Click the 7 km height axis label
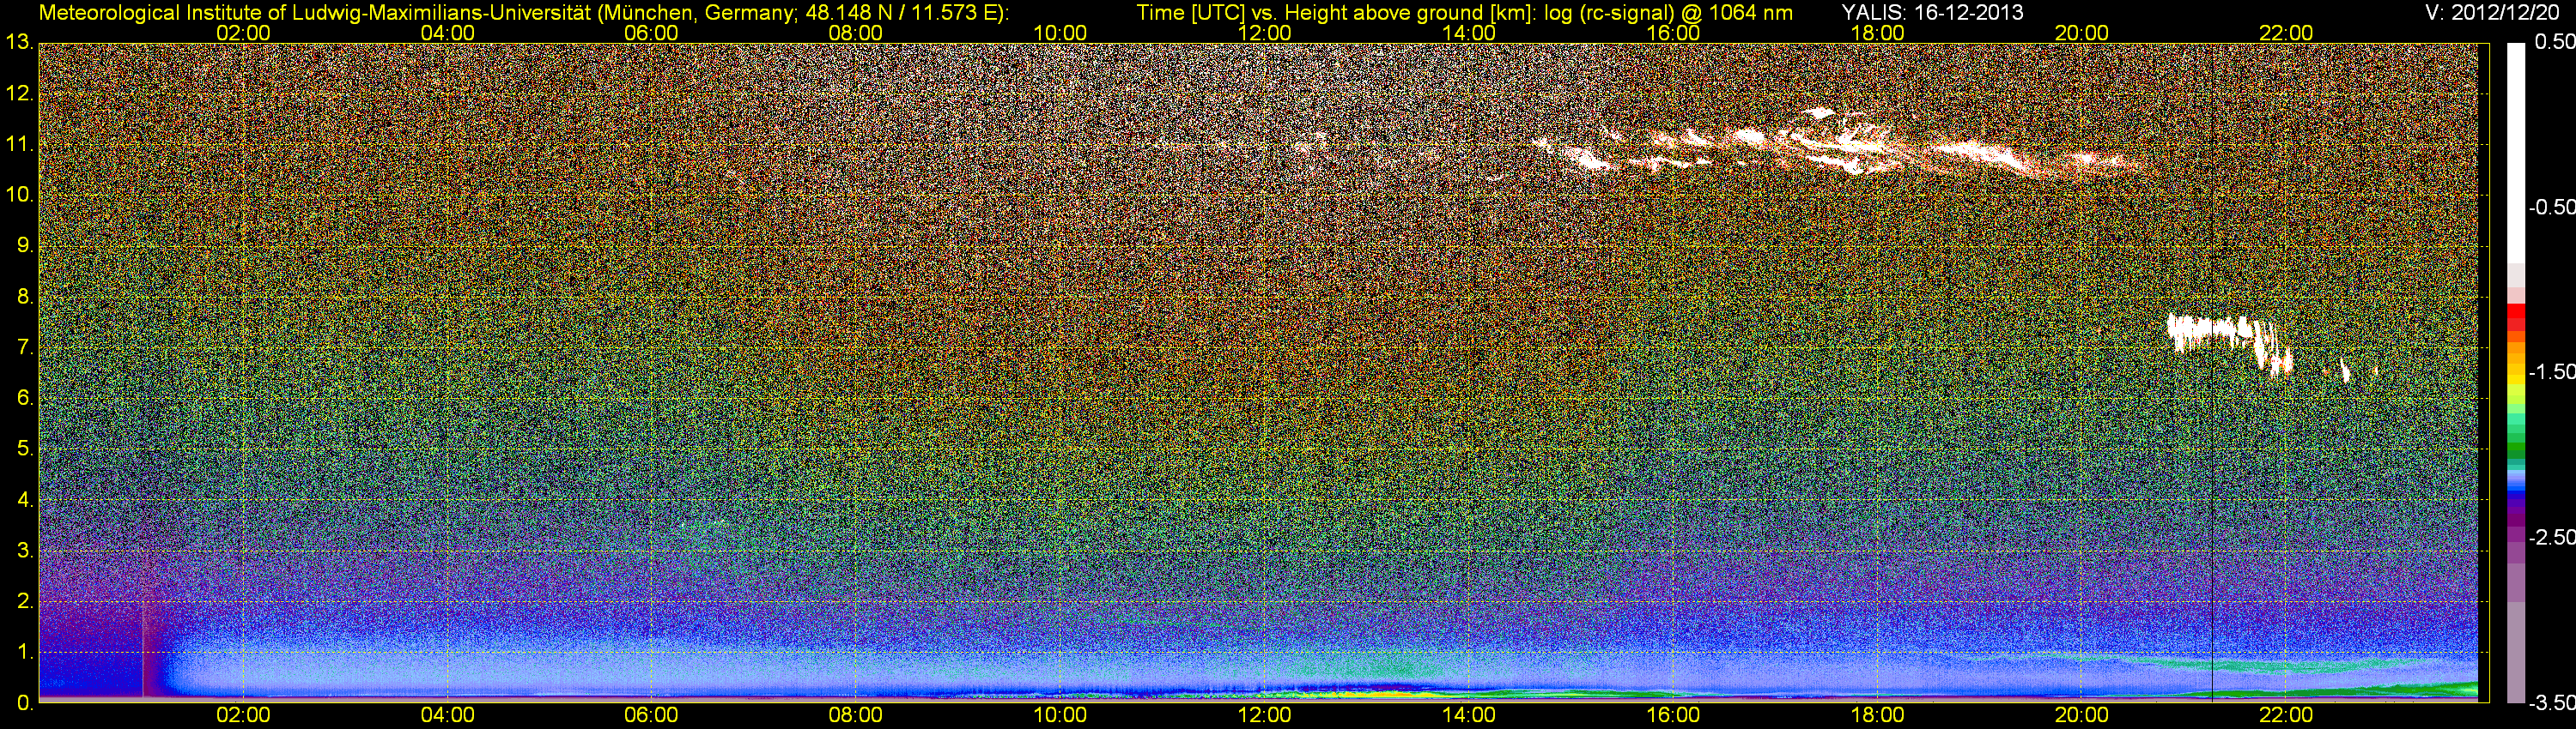The image size is (2576, 729). coord(24,347)
